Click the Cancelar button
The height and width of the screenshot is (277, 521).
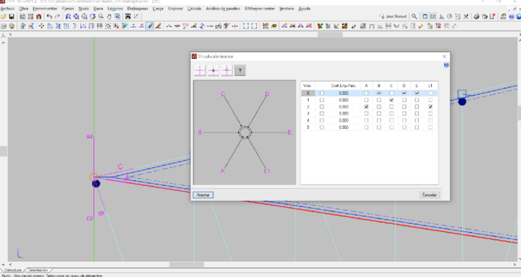(429, 195)
